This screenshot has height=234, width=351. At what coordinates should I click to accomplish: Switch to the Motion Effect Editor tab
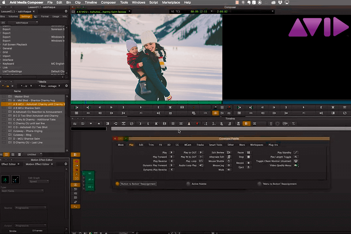(37, 164)
